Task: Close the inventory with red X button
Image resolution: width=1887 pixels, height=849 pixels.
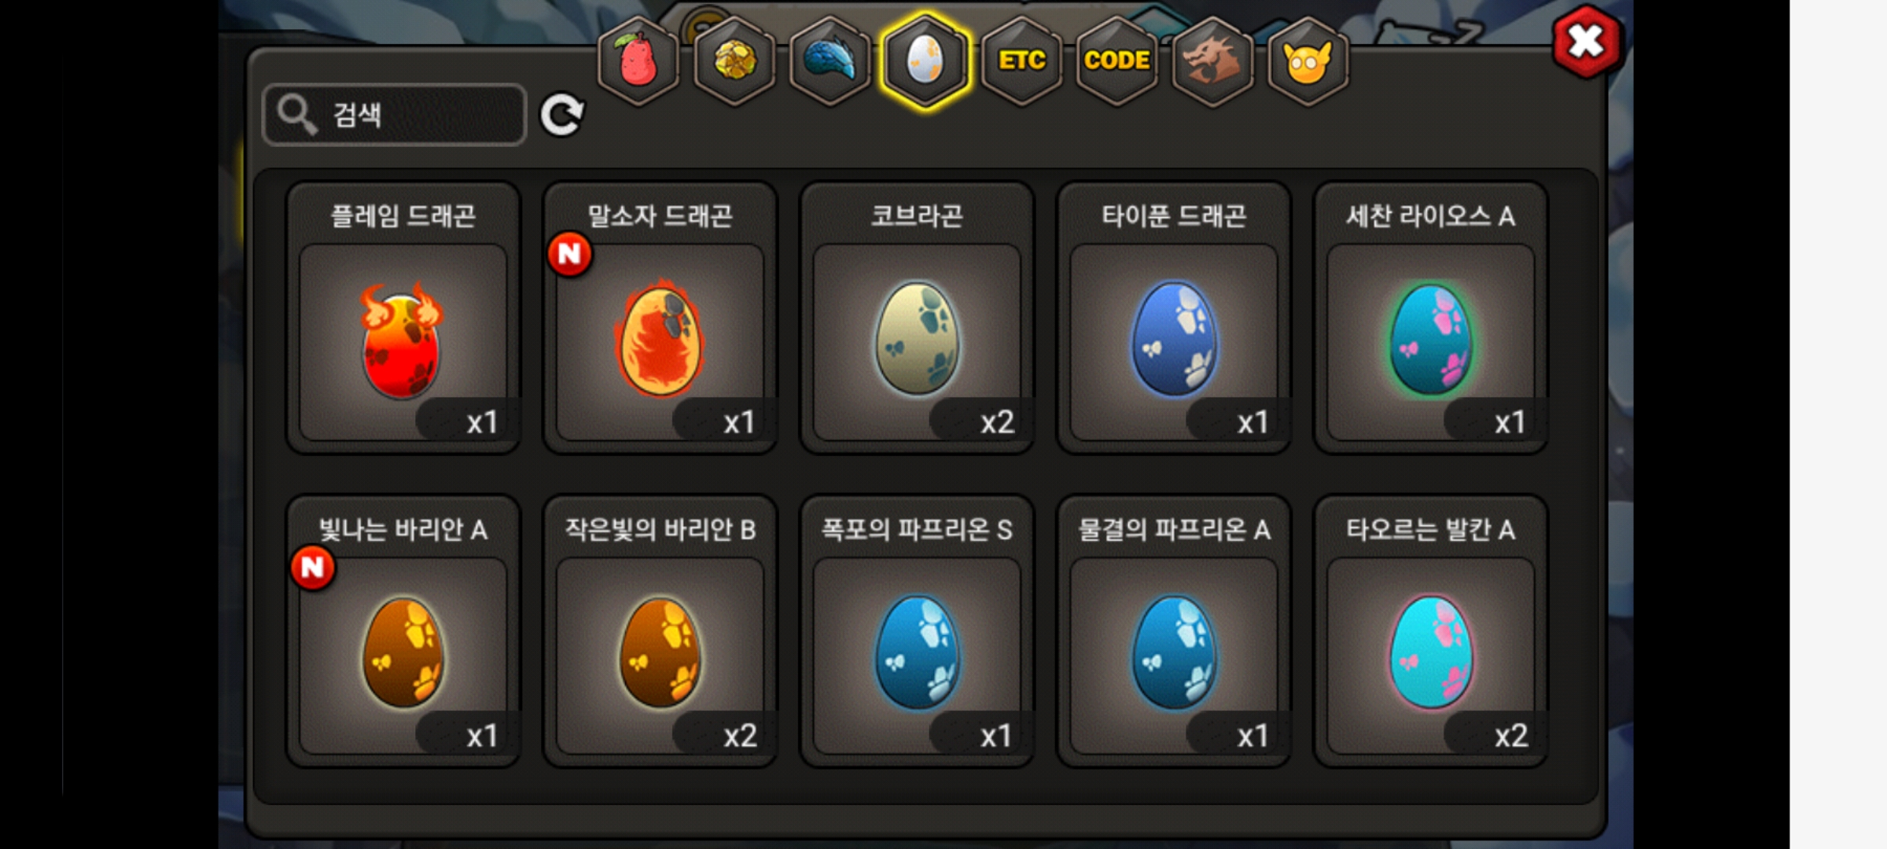Action: coord(1587,42)
